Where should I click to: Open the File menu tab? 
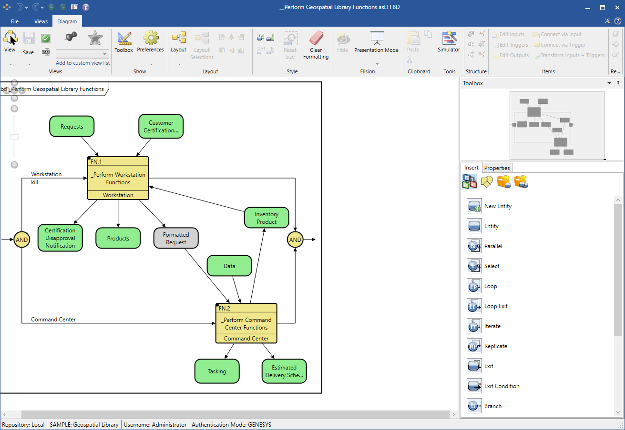14,21
